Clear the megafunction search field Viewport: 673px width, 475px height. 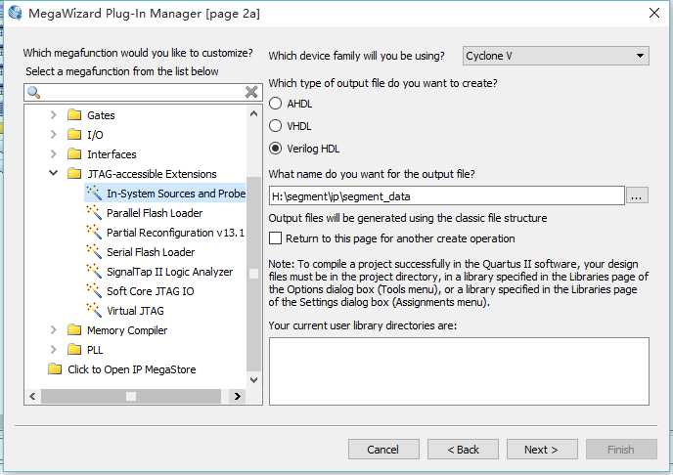pos(251,92)
